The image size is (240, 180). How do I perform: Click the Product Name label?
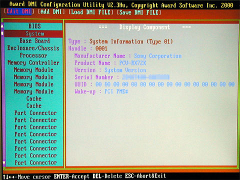tap(92, 63)
